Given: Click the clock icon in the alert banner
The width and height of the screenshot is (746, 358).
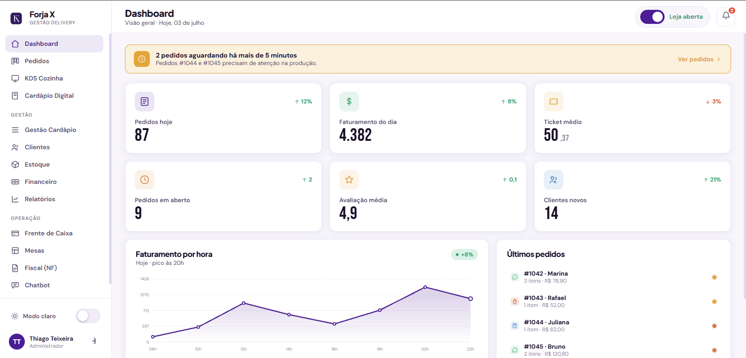Looking at the screenshot, I should point(142,59).
